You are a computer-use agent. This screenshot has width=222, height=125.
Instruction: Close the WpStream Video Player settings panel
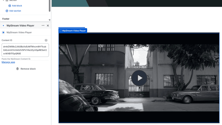tap(48, 25)
